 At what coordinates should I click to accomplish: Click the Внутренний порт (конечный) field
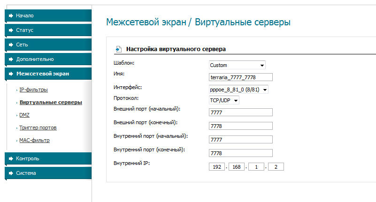[x=241, y=153]
